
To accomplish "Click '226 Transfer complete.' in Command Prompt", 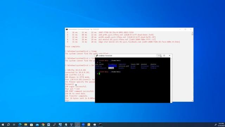I will point(77,96).
